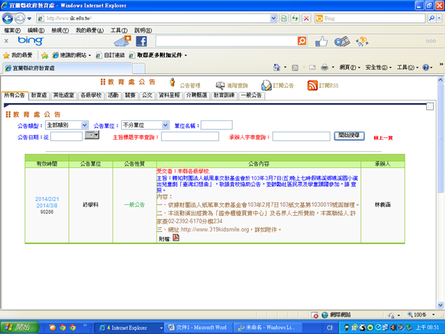445x334 pixels.
Task: Open the 工具 command bar dropdown
Action: click(407, 67)
